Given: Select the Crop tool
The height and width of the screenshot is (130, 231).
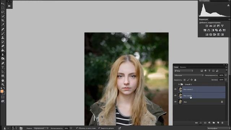Looking at the screenshot, I should [x=3, y=21].
